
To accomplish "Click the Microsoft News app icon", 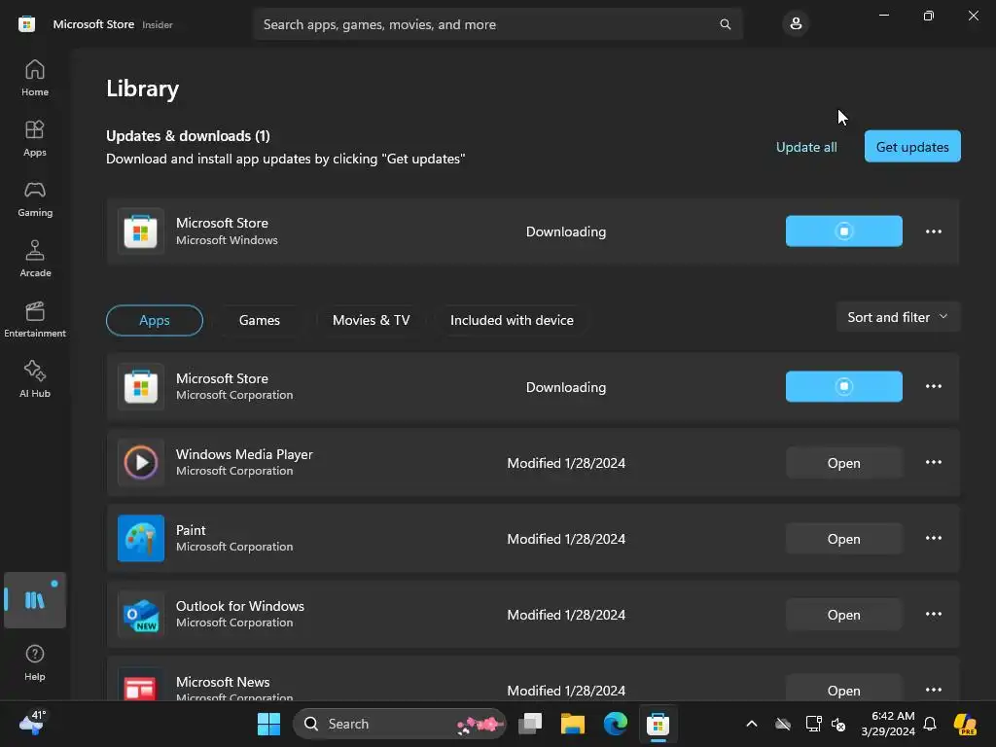I will pyautogui.click(x=141, y=686).
